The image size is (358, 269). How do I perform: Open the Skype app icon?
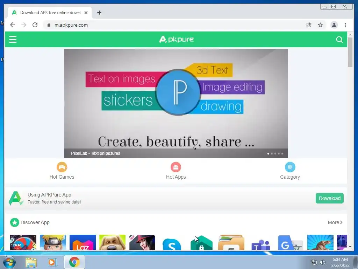(x=172, y=244)
